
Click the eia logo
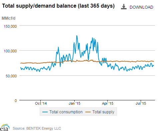(5, 127)
